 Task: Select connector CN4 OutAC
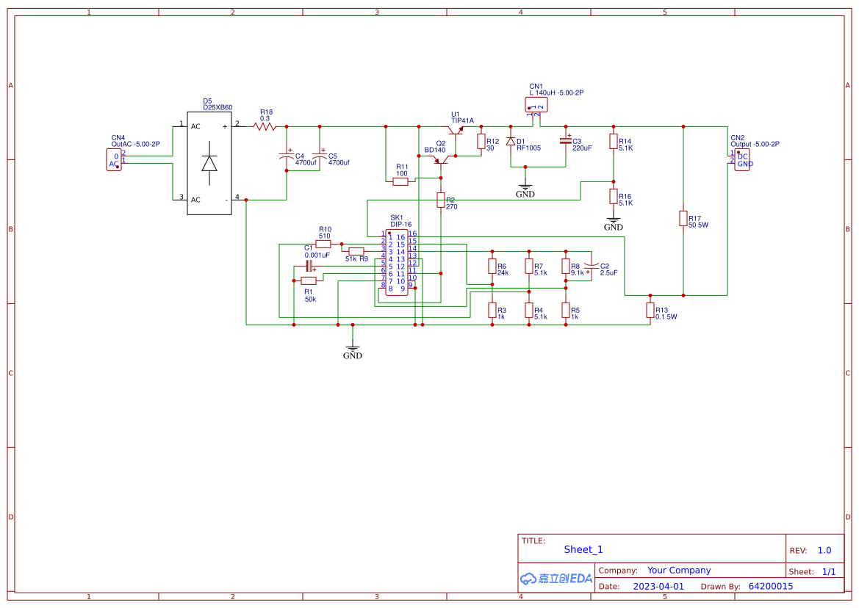click(x=114, y=159)
